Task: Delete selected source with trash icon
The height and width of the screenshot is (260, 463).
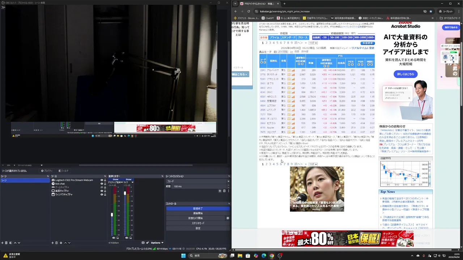Action: tap(57, 243)
